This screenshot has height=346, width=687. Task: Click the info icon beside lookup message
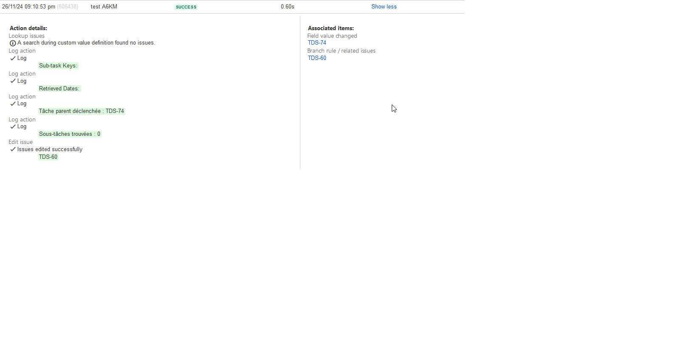[13, 43]
